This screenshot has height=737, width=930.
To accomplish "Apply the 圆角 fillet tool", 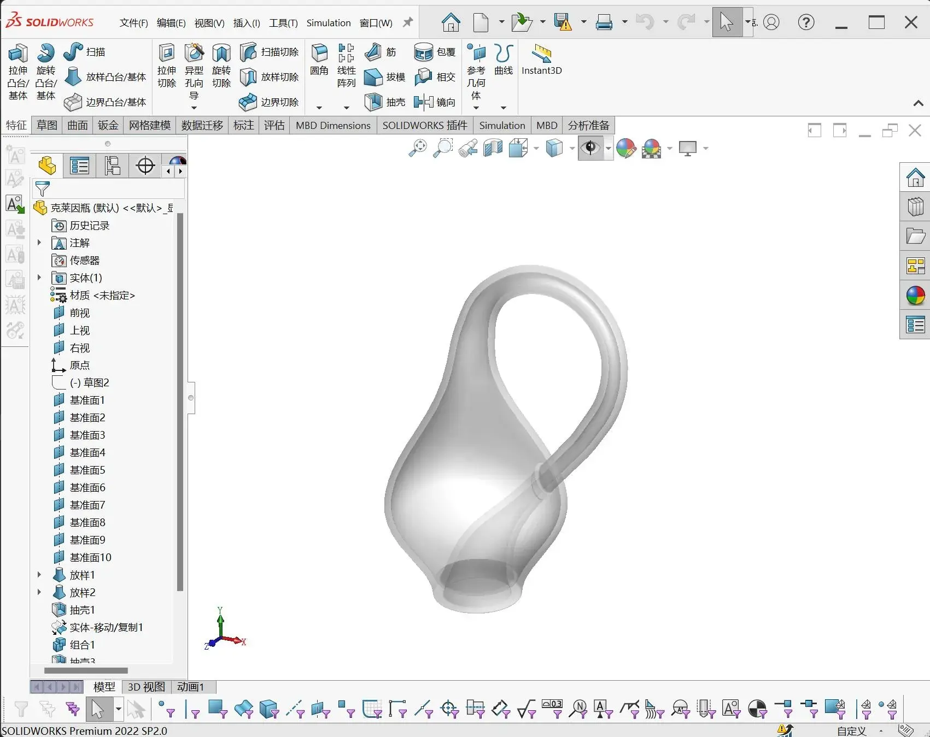I will (319, 60).
